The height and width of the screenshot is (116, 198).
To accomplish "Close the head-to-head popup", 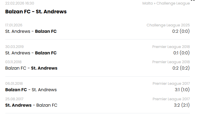I will pyautogui.click(x=192, y=1).
